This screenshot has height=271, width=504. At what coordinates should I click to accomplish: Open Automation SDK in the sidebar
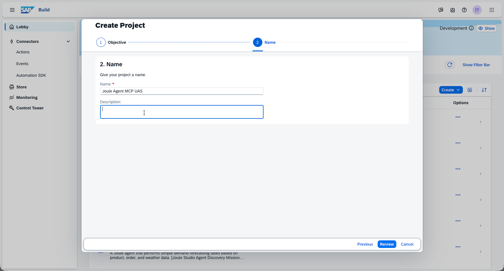[31, 75]
